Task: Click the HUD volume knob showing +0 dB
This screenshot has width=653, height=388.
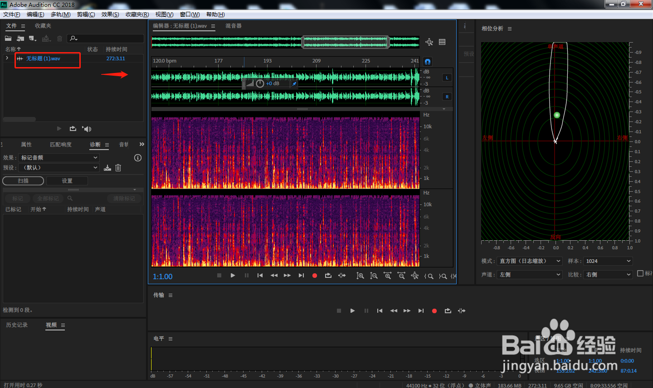Action: coord(260,83)
